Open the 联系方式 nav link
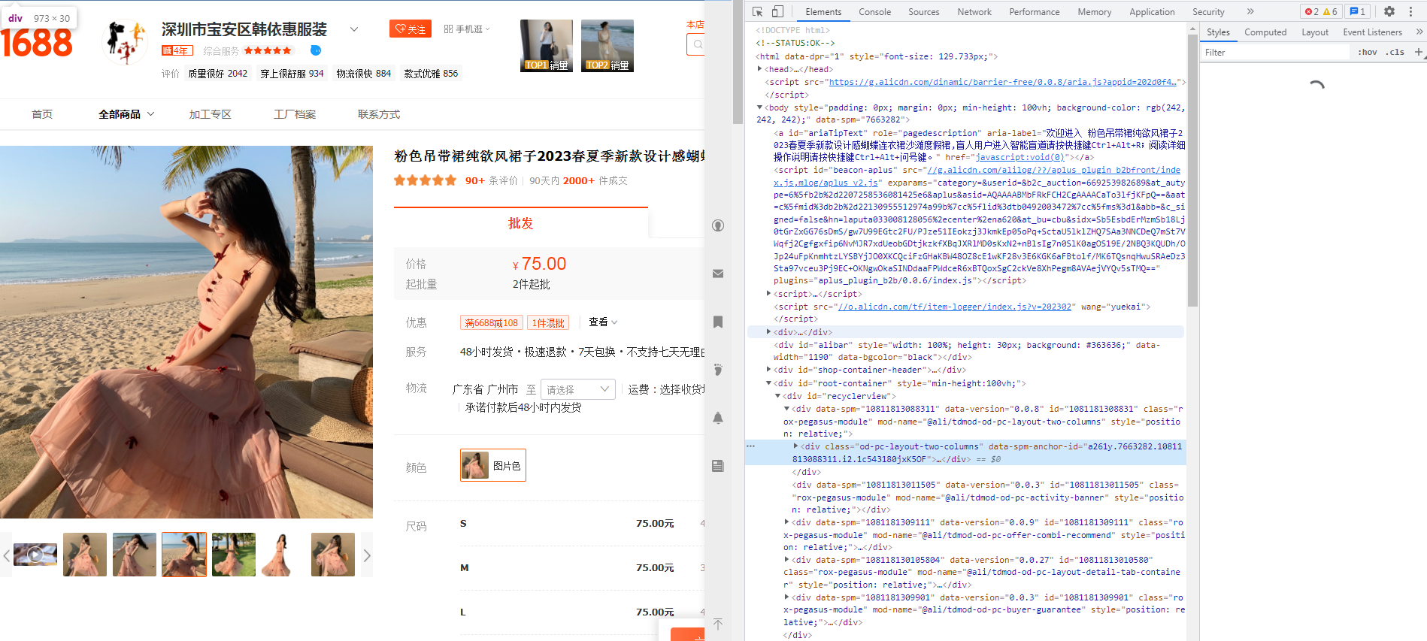This screenshot has width=1427, height=641. coord(378,114)
